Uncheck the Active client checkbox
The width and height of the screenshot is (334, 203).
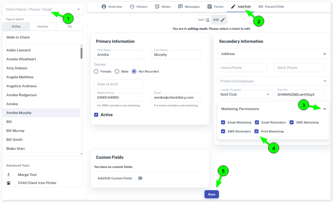click(96, 115)
